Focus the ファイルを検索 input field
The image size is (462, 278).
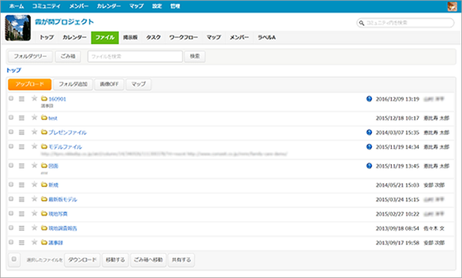(x=135, y=57)
